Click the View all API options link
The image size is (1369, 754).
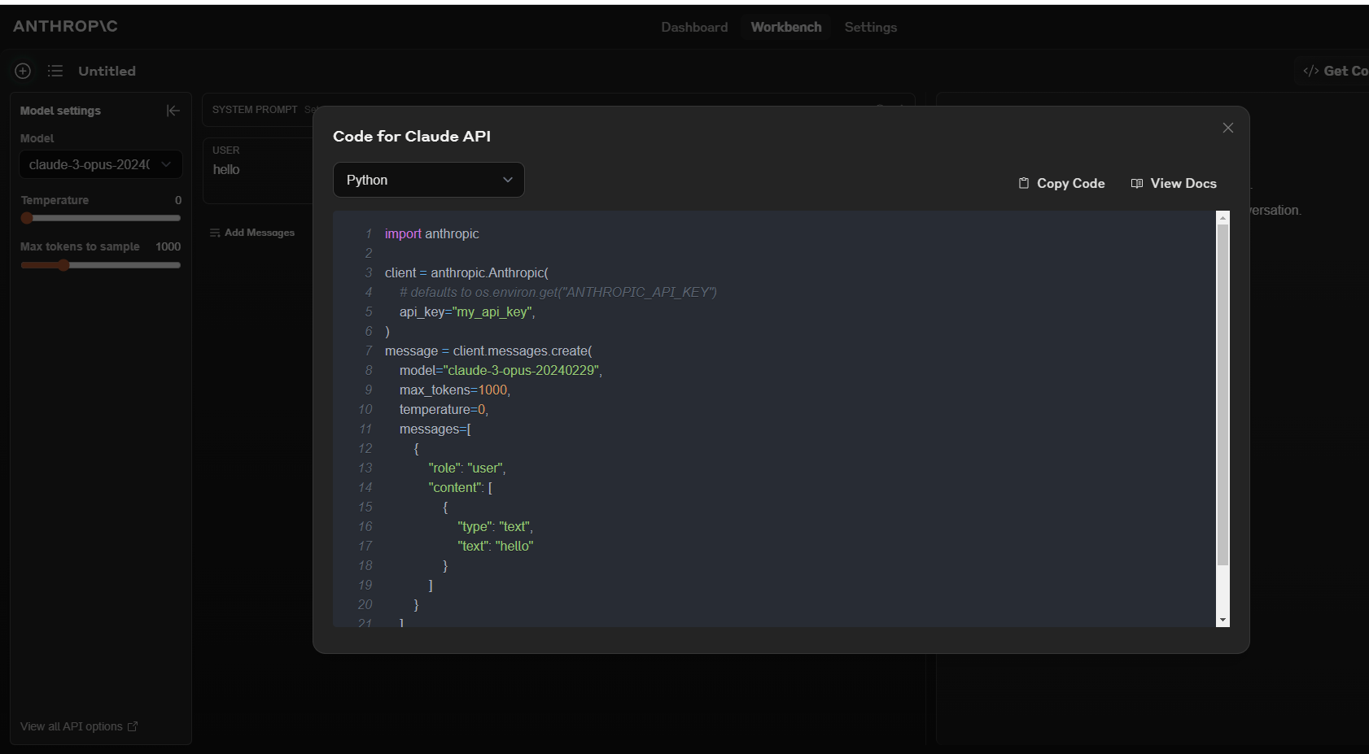tap(72, 726)
